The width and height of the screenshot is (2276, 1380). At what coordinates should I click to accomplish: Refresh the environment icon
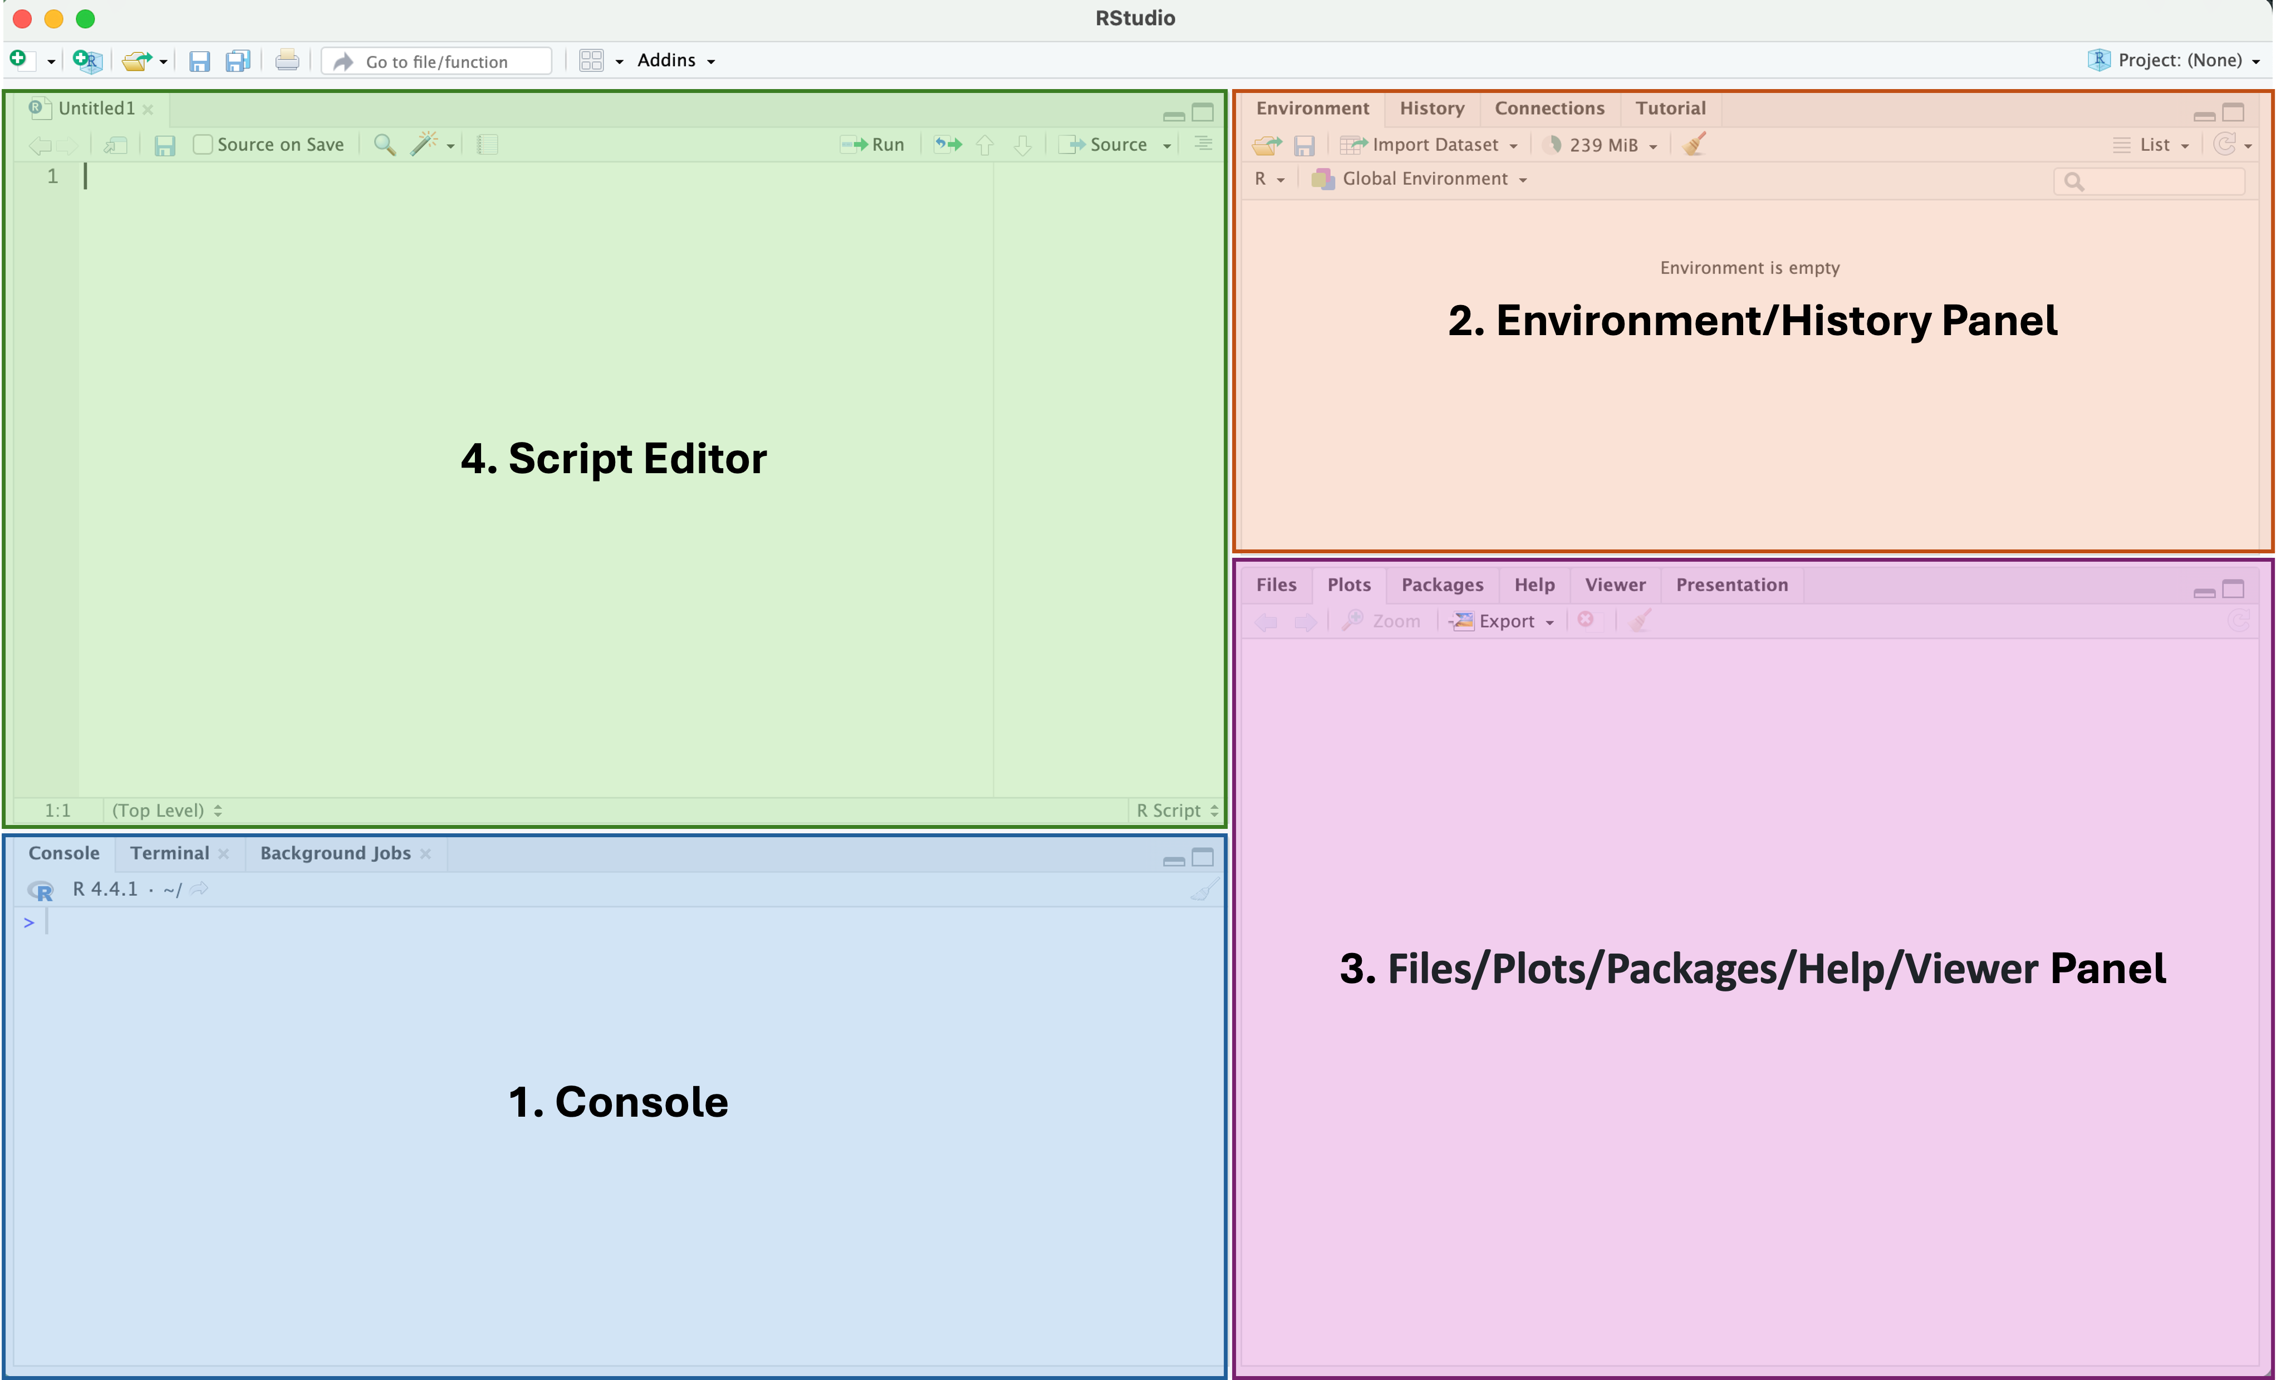pos(2225,143)
